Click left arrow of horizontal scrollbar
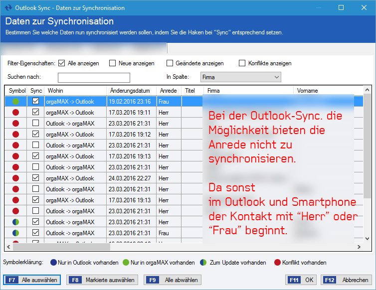376x290 pixels. (x=8, y=247)
